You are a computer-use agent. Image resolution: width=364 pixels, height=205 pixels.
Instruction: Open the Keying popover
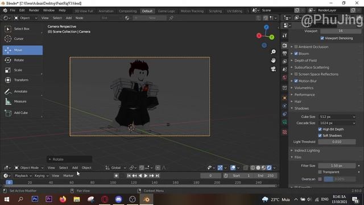41,176
